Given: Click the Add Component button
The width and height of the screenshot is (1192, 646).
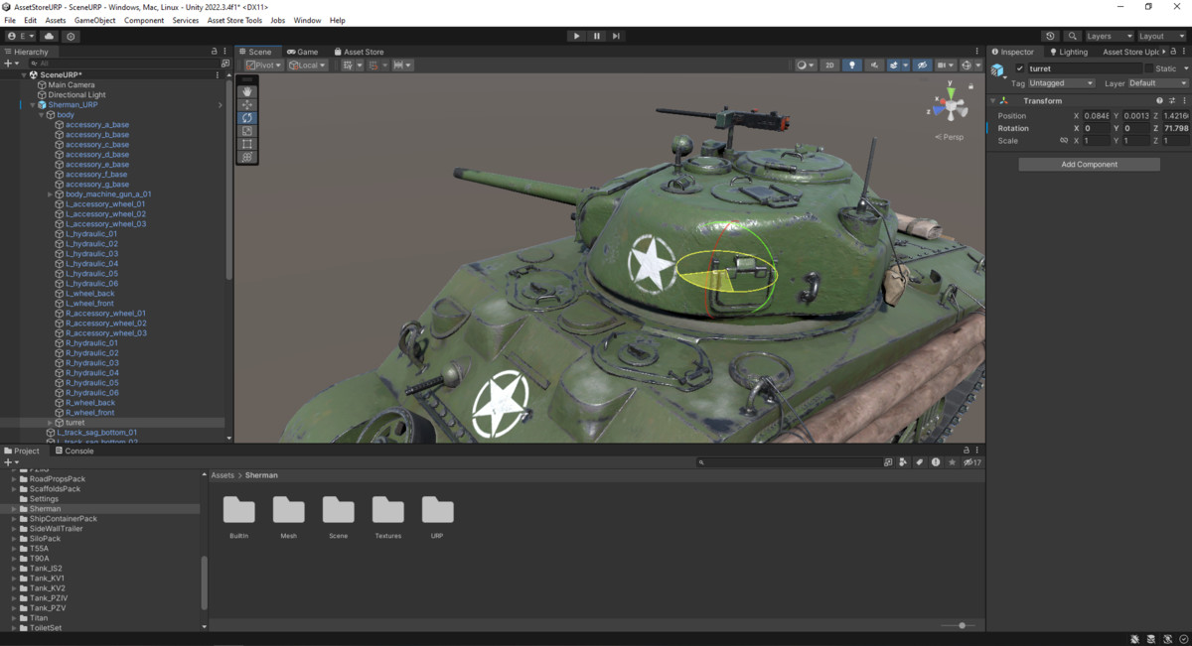Looking at the screenshot, I should [1089, 165].
